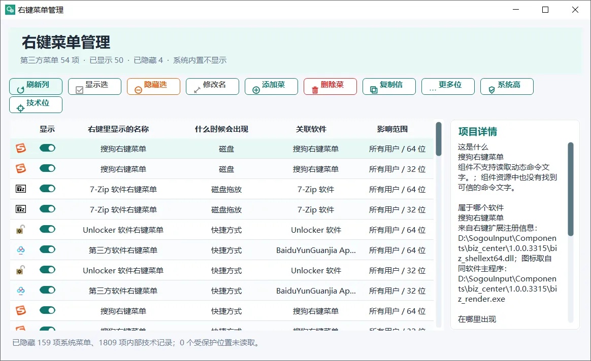Open the 更多位 more button
Screen dimensions: 591x361
pyautogui.click(x=448, y=87)
